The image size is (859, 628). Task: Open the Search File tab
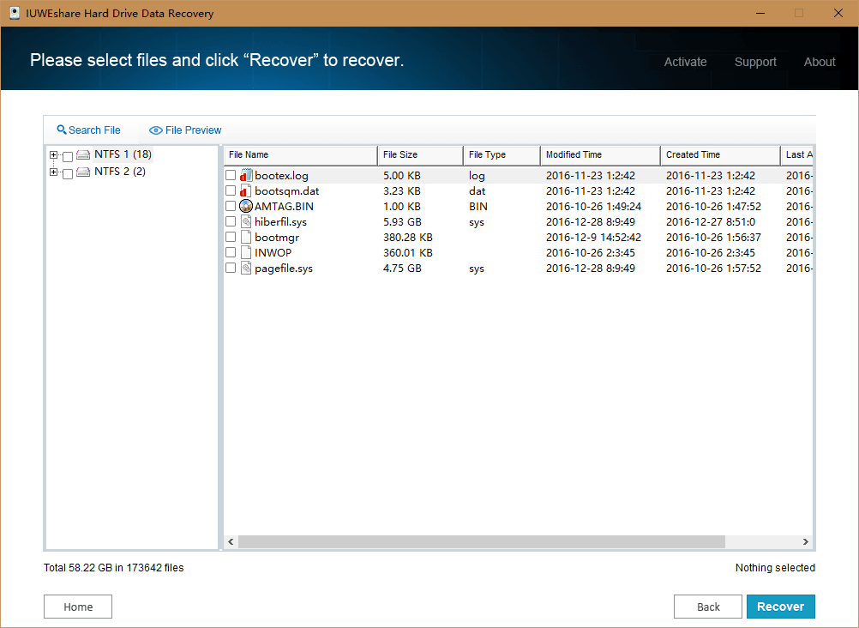click(x=89, y=130)
